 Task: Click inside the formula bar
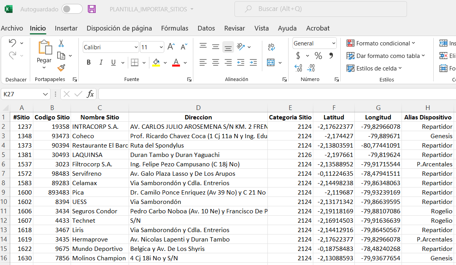pyautogui.click(x=277, y=94)
